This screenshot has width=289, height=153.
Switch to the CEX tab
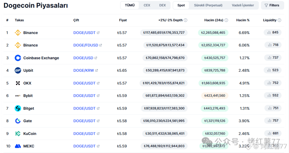point(147,5)
